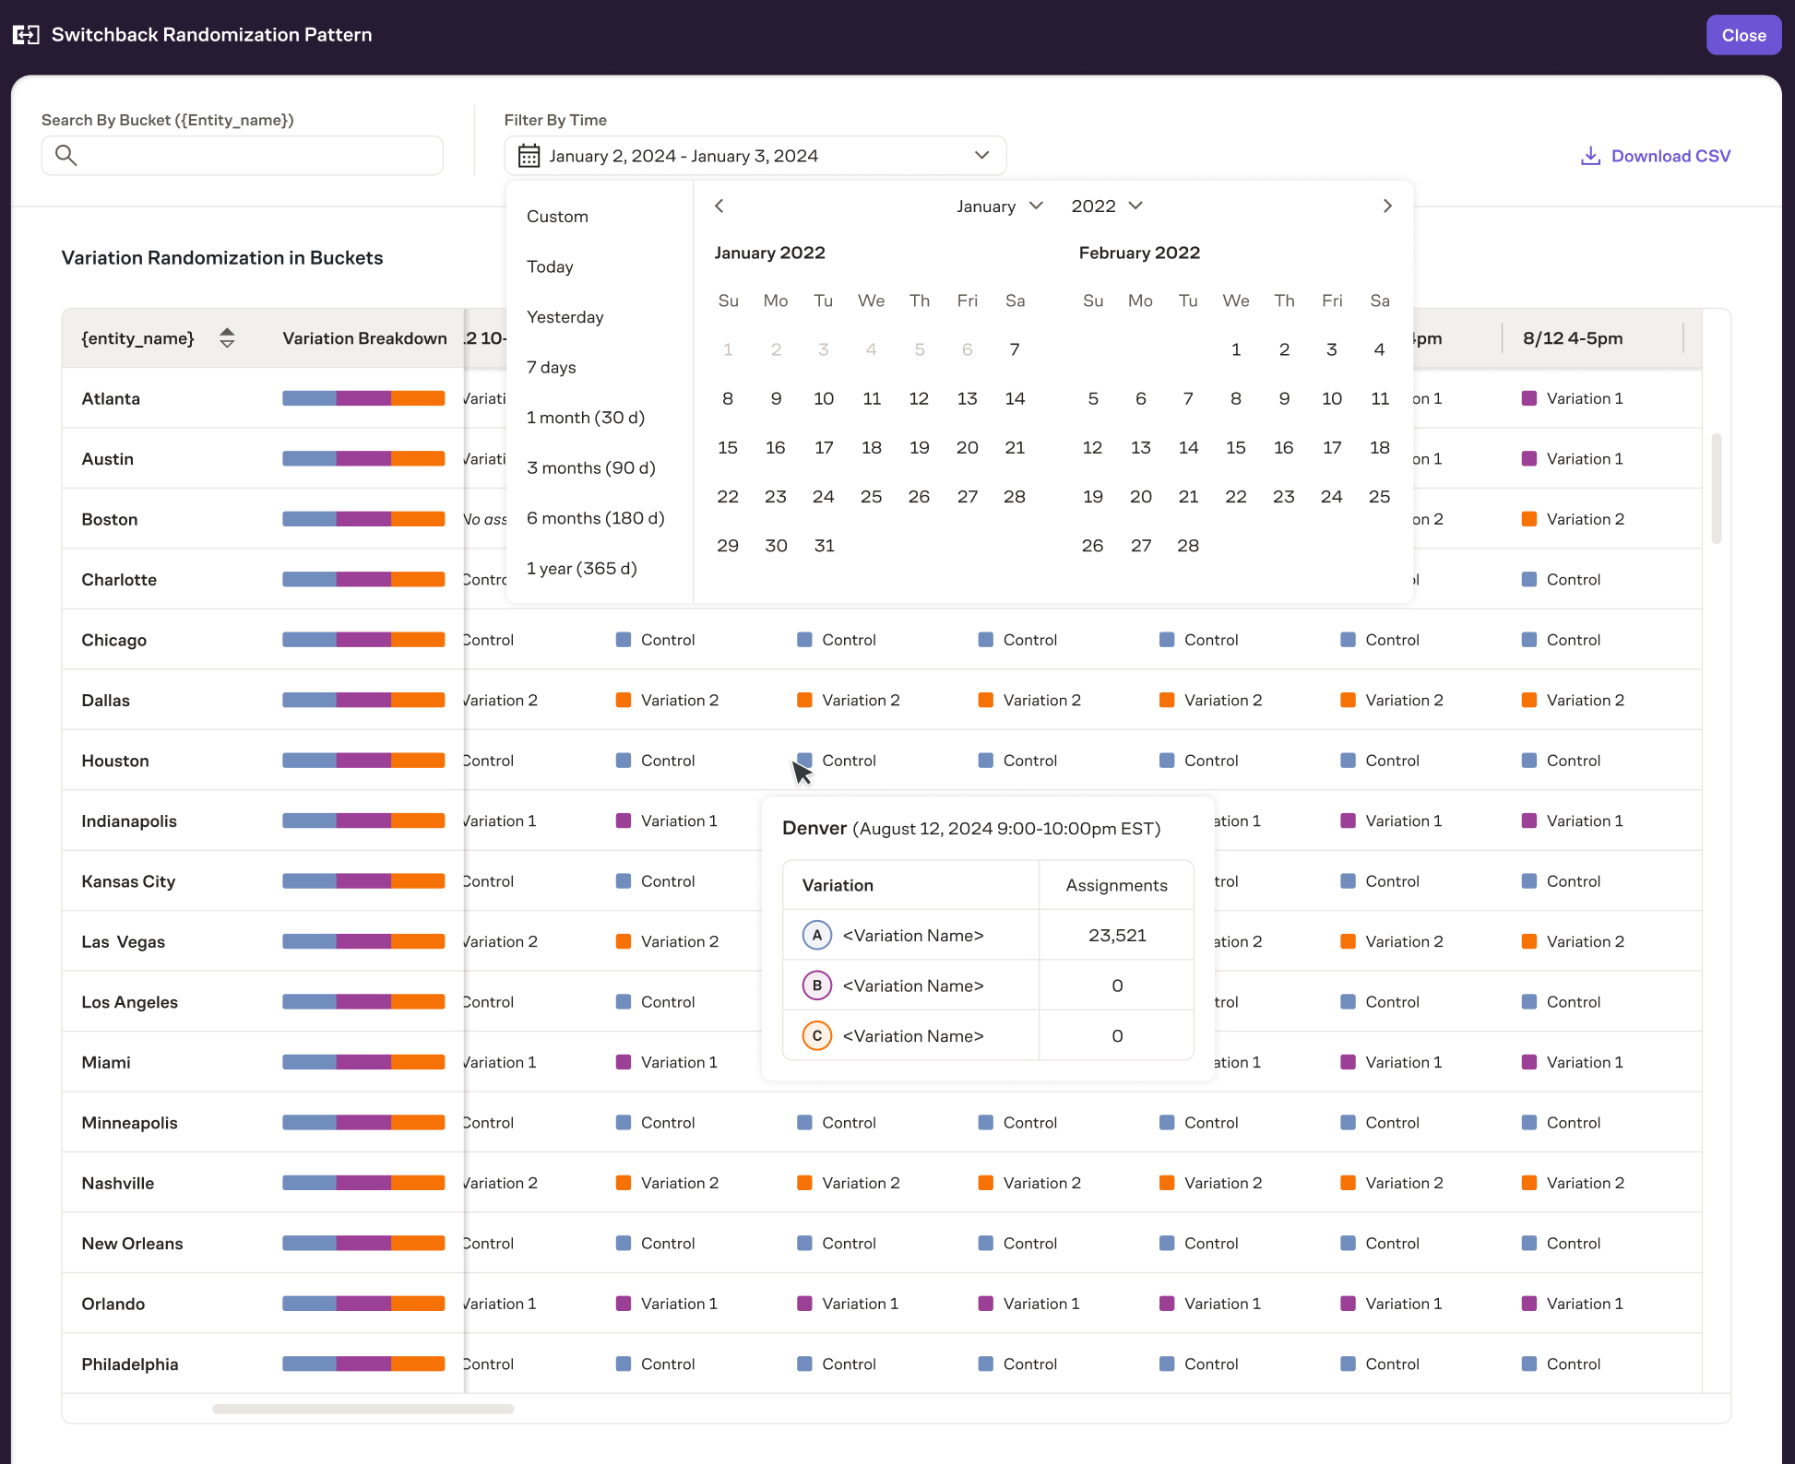Click the bucket search input field
The image size is (1795, 1464).
(x=258, y=155)
